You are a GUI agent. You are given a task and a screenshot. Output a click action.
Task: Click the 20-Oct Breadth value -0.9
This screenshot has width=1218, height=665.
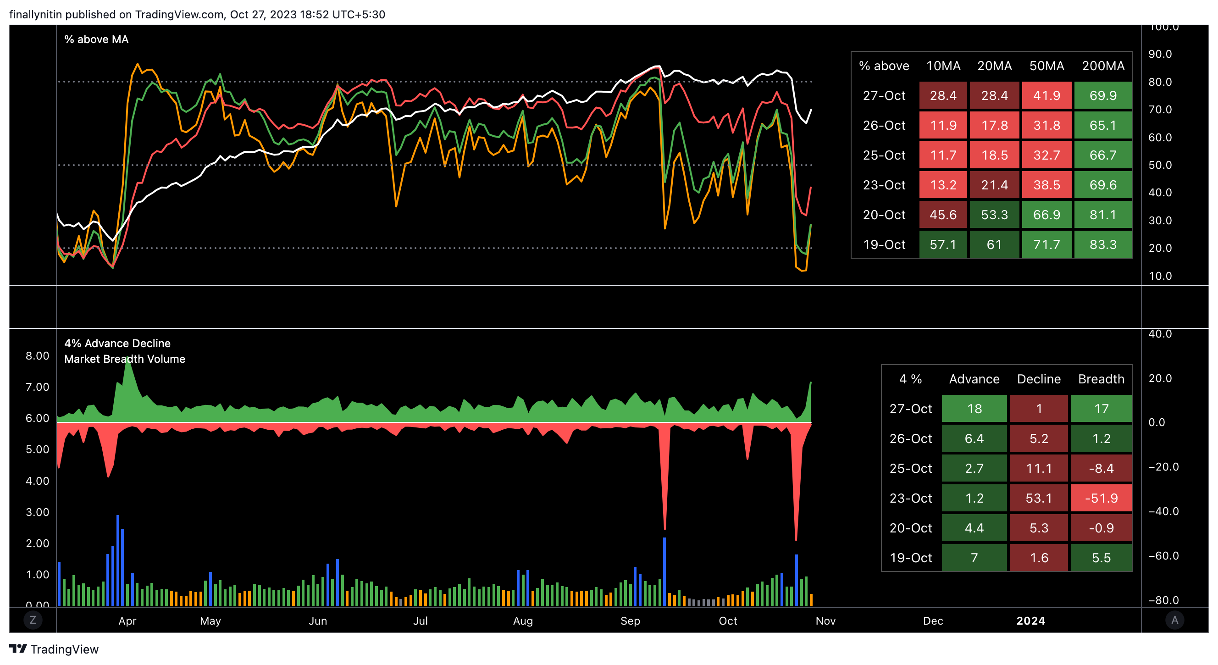point(1101,528)
